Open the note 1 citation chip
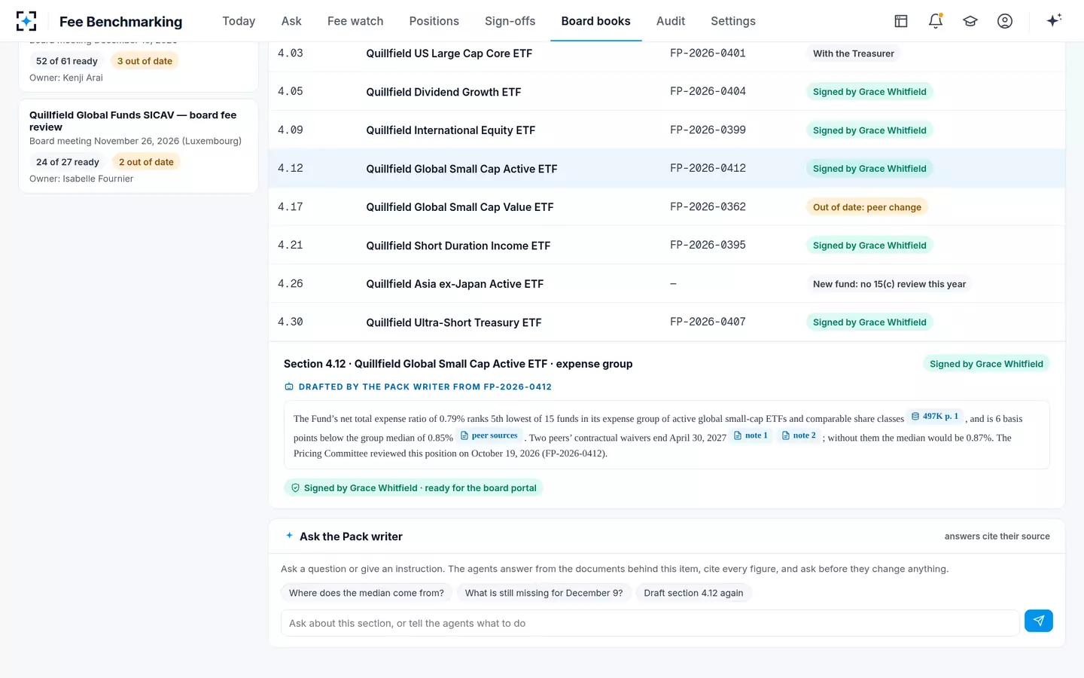Viewport: 1084px width, 678px height. pos(751,435)
